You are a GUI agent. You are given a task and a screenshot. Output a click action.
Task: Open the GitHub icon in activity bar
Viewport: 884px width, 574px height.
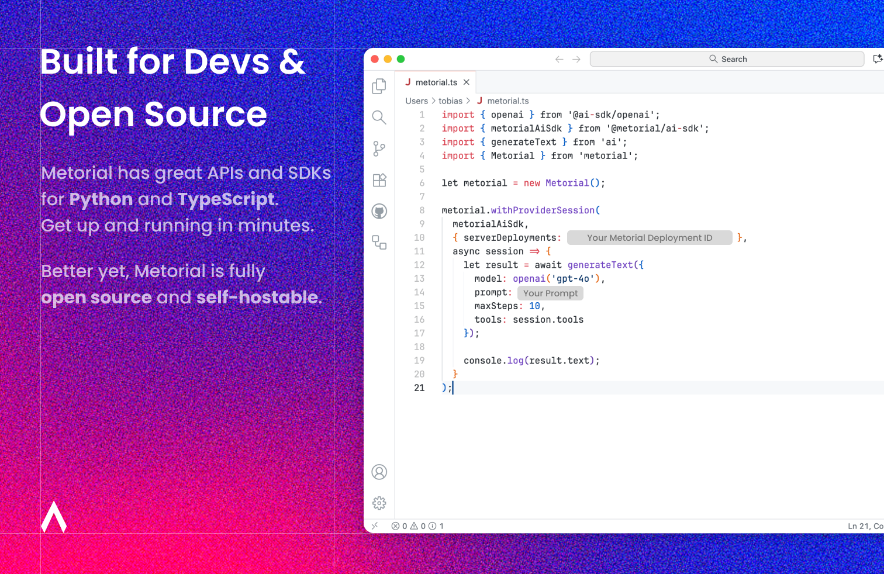coord(379,211)
